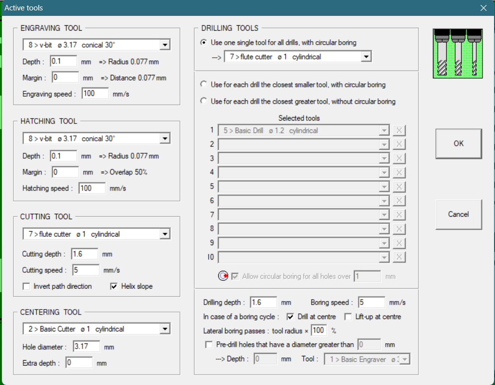Click the Extra depth field

(79, 362)
